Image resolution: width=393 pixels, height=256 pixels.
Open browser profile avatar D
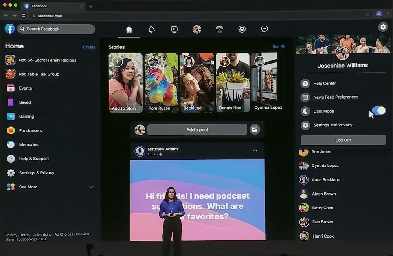click(379, 14)
